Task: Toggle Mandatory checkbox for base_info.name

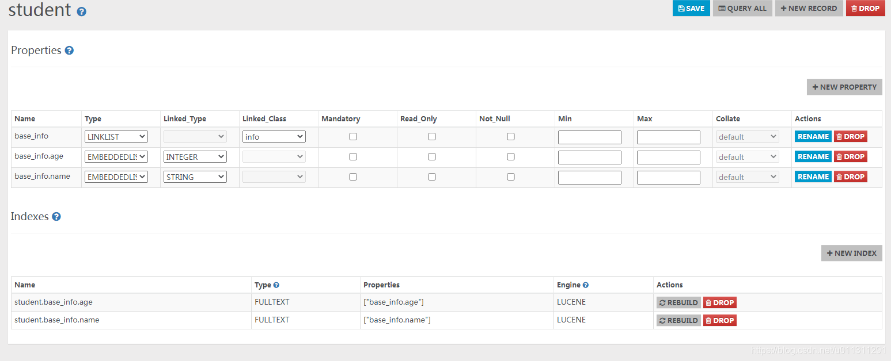Action: tap(353, 177)
